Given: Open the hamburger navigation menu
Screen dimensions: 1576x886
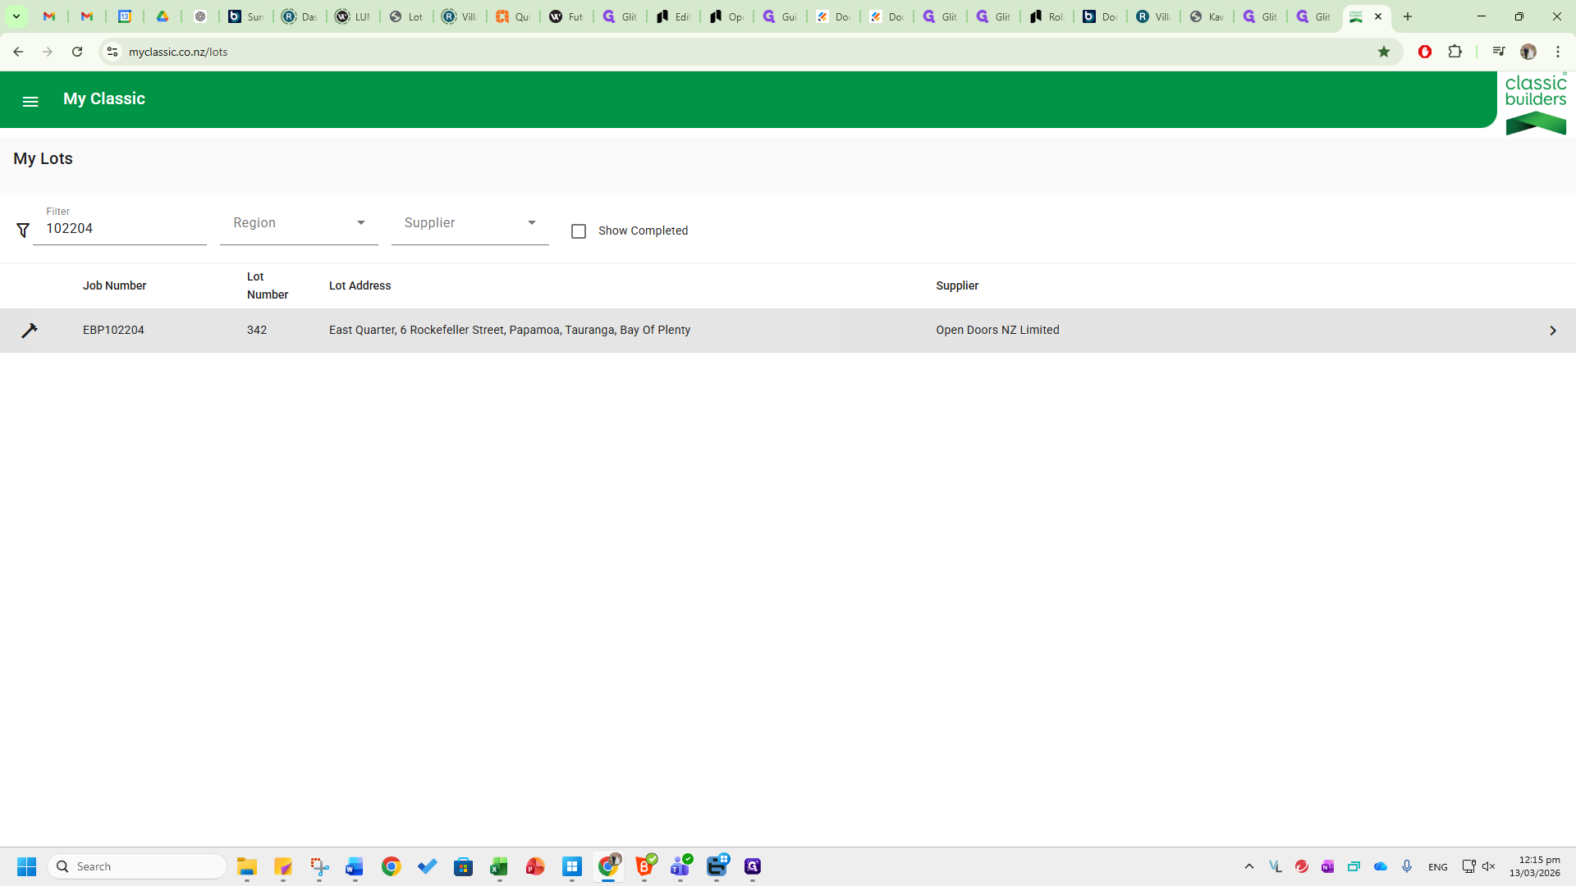Looking at the screenshot, I should [x=30, y=102].
